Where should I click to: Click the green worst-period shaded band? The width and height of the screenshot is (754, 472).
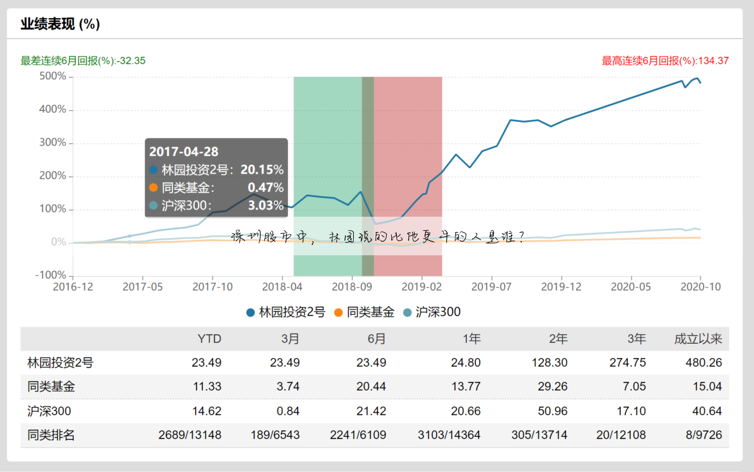[x=328, y=176]
